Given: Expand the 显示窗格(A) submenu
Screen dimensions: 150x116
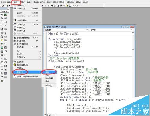Looking at the screenshot, I should (x=27, y=57).
